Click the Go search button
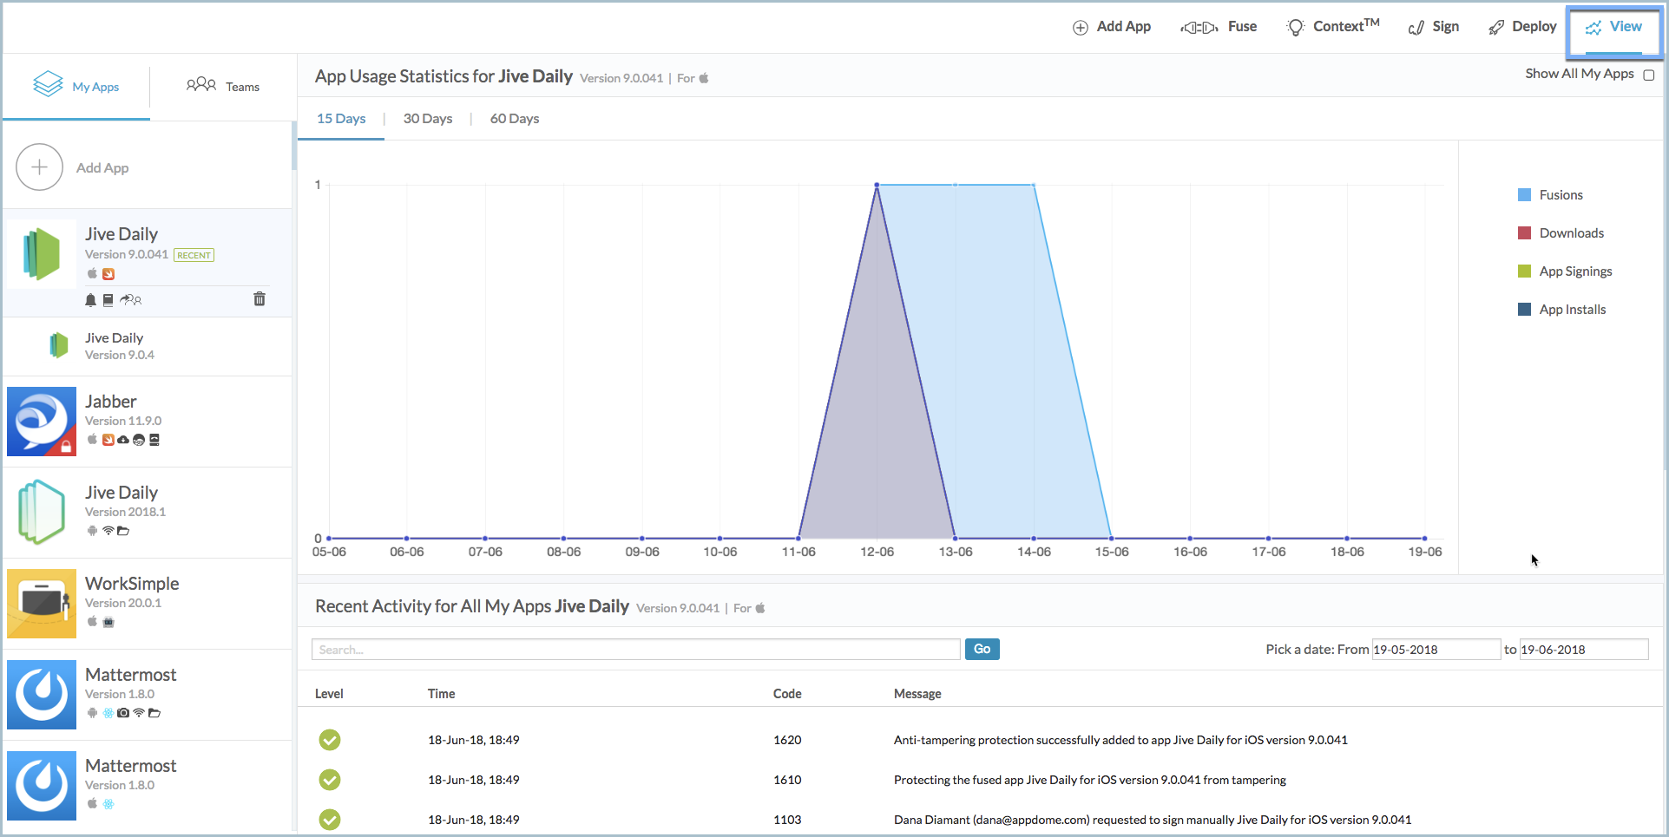The width and height of the screenshot is (1669, 837). tap(982, 649)
